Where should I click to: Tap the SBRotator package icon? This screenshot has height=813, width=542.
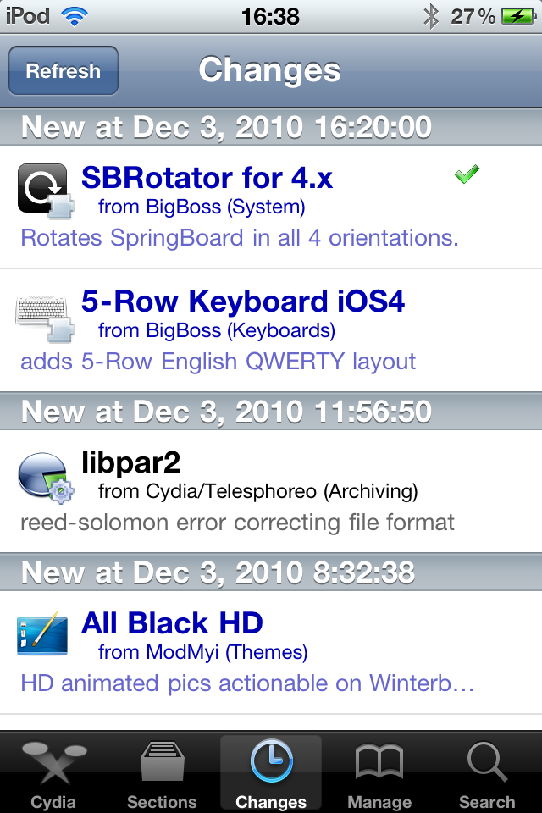pyautogui.click(x=45, y=191)
